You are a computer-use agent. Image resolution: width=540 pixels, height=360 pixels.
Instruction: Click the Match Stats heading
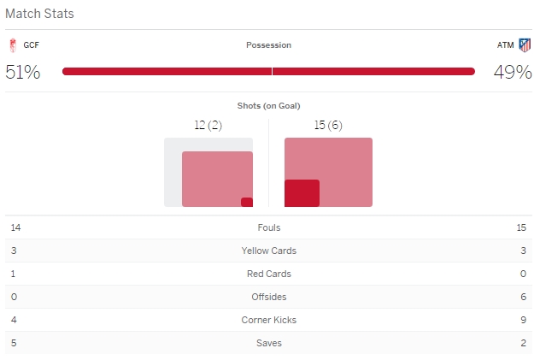[x=39, y=14]
